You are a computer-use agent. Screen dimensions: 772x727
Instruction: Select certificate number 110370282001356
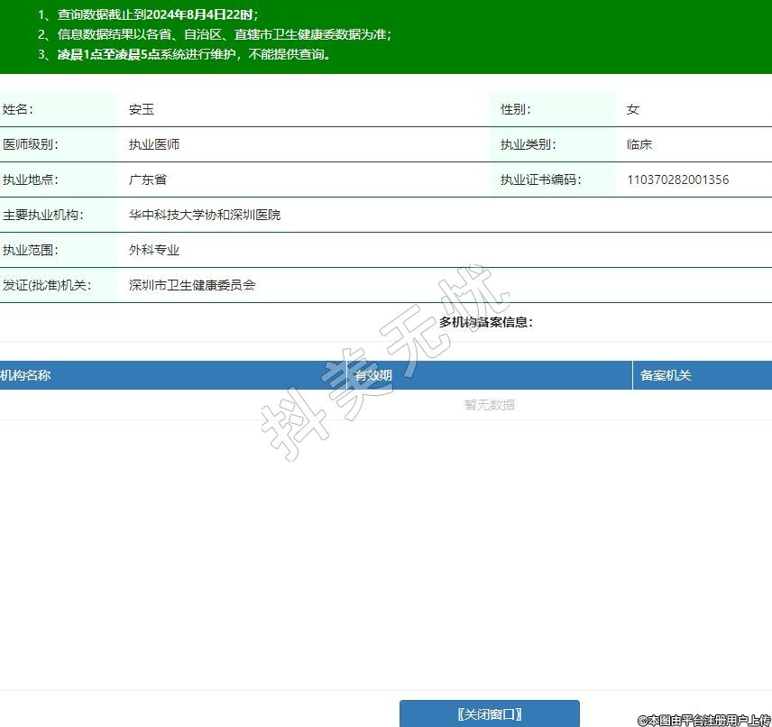pyautogui.click(x=677, y=179)
